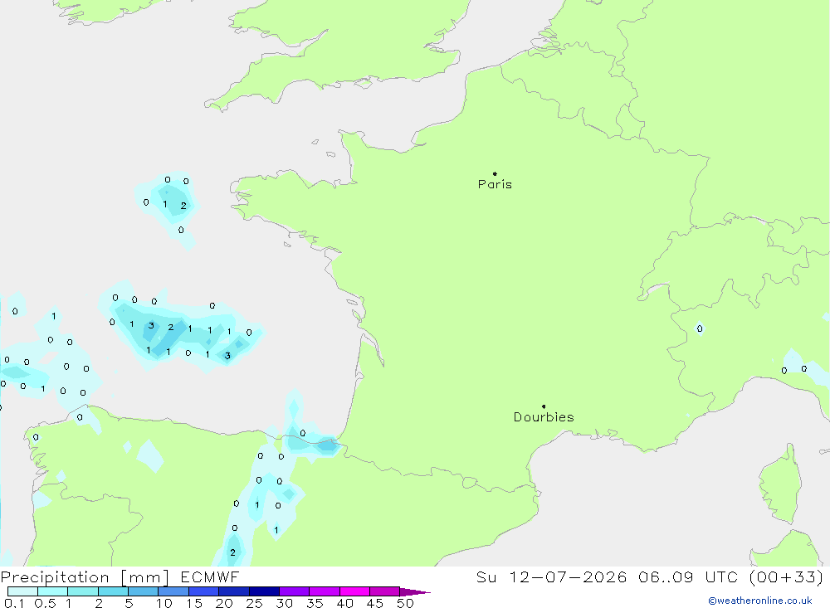Click the legend value '0.5'
Image resolution: width=830 pixels, height=608 pixels.
(x=45, y=603)
